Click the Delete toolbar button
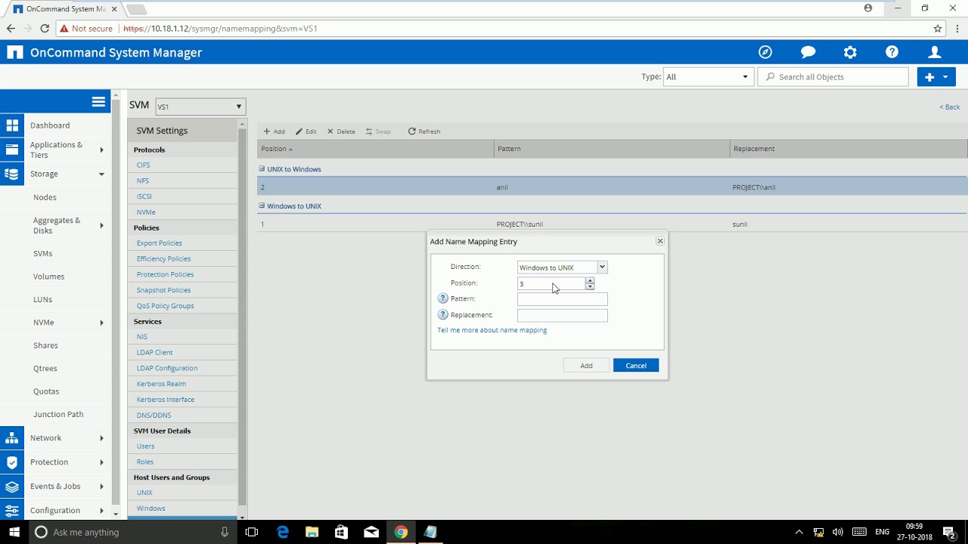Viewport: 968px width, 544px height. point(341,131)
